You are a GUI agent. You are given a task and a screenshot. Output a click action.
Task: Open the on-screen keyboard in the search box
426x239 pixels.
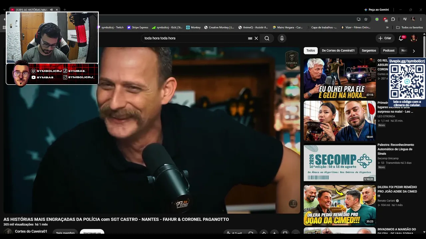point(250,38)
